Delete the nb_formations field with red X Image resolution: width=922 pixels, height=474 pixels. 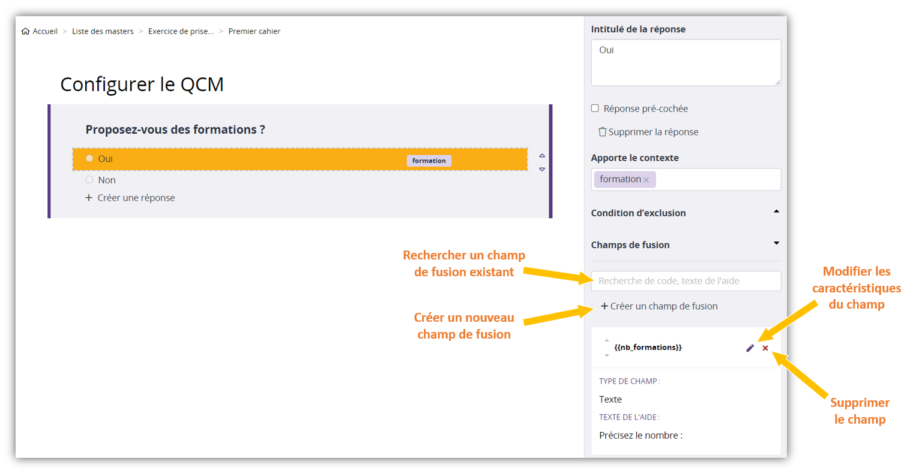(765, 348)
